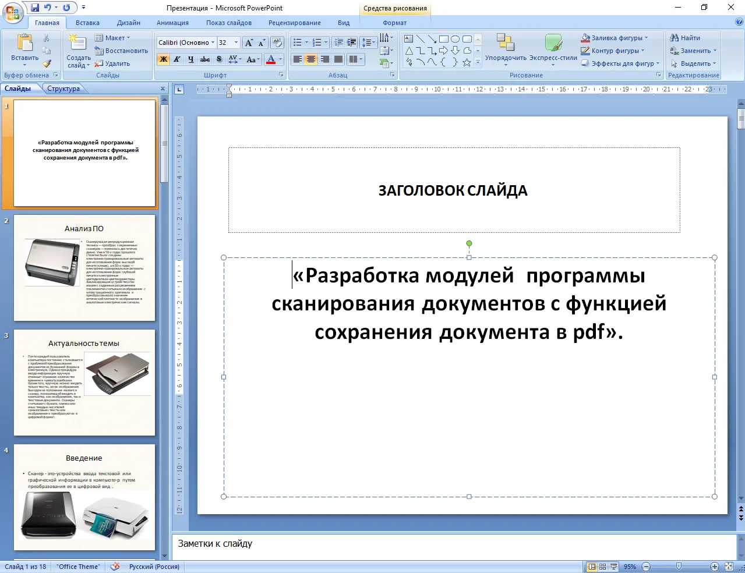Open the Вставка ribbon tab
This screenshot has height=573, width=745.
(87, 23)
